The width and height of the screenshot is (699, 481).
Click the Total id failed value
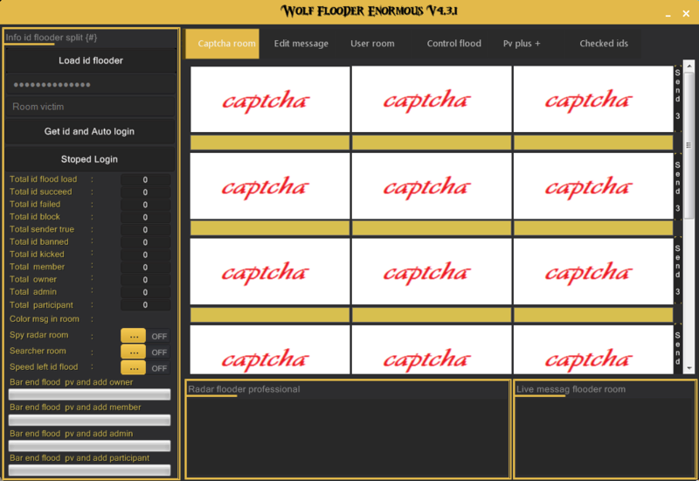145,205
